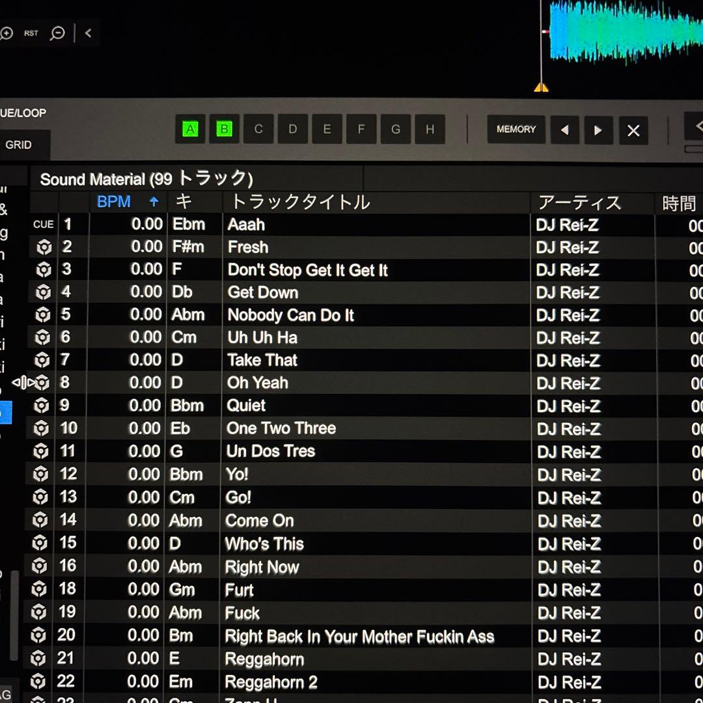Toggle the green hot cue B pad
703x703 pixels.
pos(224,130)
